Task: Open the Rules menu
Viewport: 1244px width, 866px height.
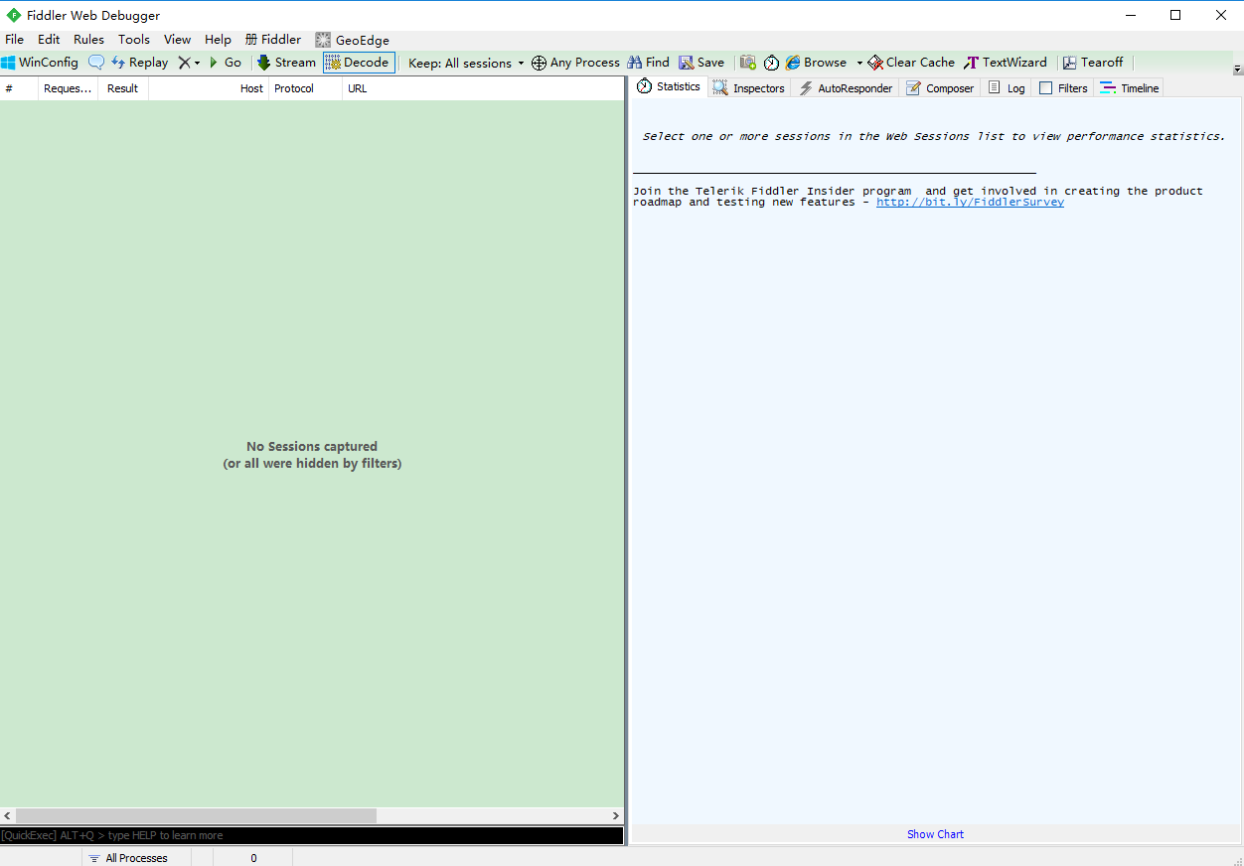Action: [x=88, y=40]
